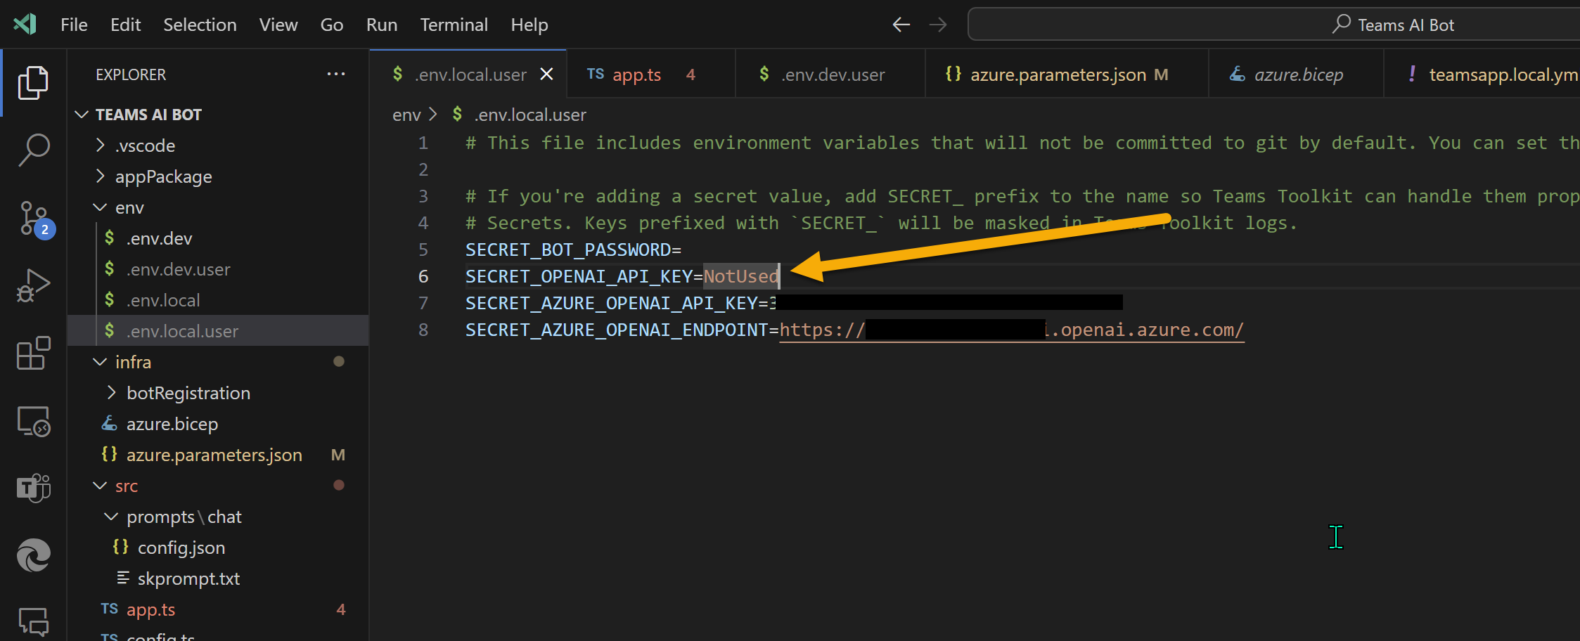The image size is (1580, 641).
Task: Open the Explorer files icon
Action: [32, 82]
